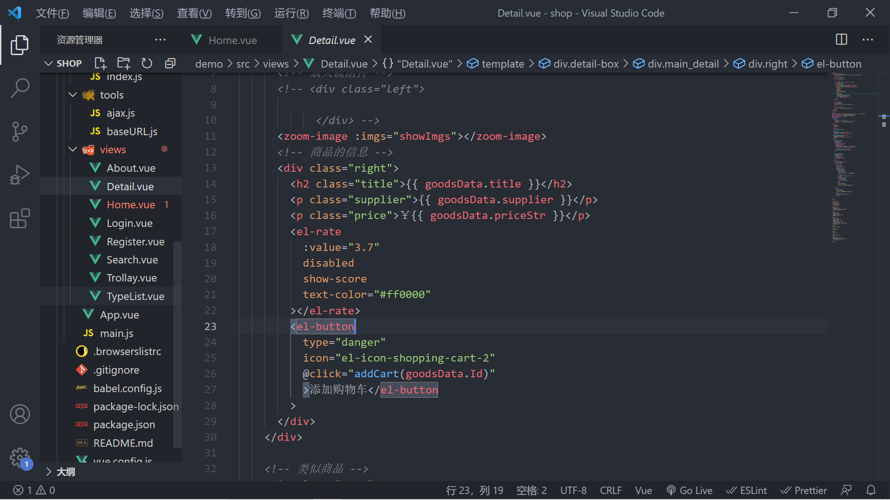Click the New Folder icon in explorer
The width and height of the screenshot is (890, 500).
124,63
